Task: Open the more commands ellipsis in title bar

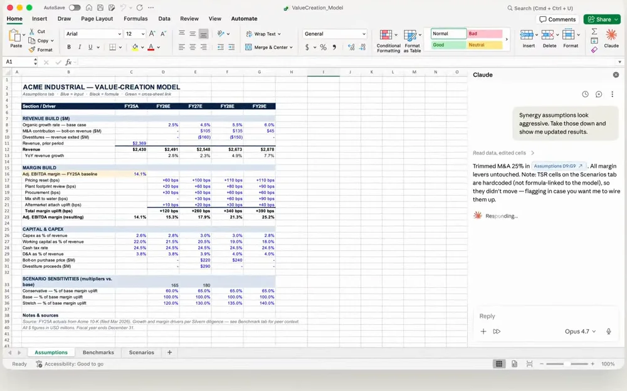Action: 150,8
